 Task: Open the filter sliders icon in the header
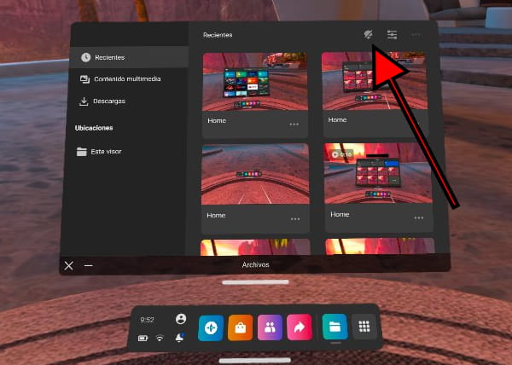(x=392, y=34)
